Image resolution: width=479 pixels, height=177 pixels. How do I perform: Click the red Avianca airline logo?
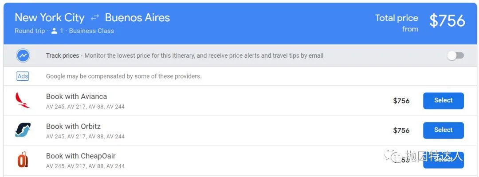[22, 101]
